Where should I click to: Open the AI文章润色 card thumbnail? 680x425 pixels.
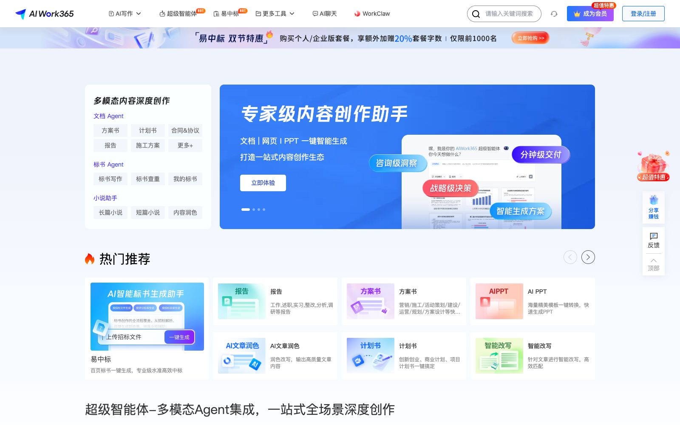242,356
